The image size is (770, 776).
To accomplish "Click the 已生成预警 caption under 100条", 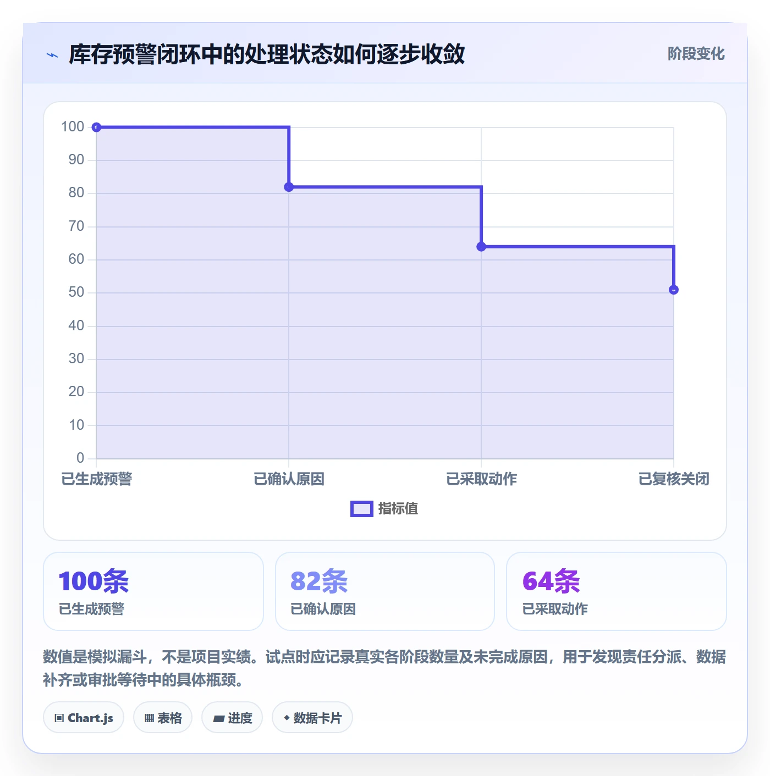I will pos(92,609).
